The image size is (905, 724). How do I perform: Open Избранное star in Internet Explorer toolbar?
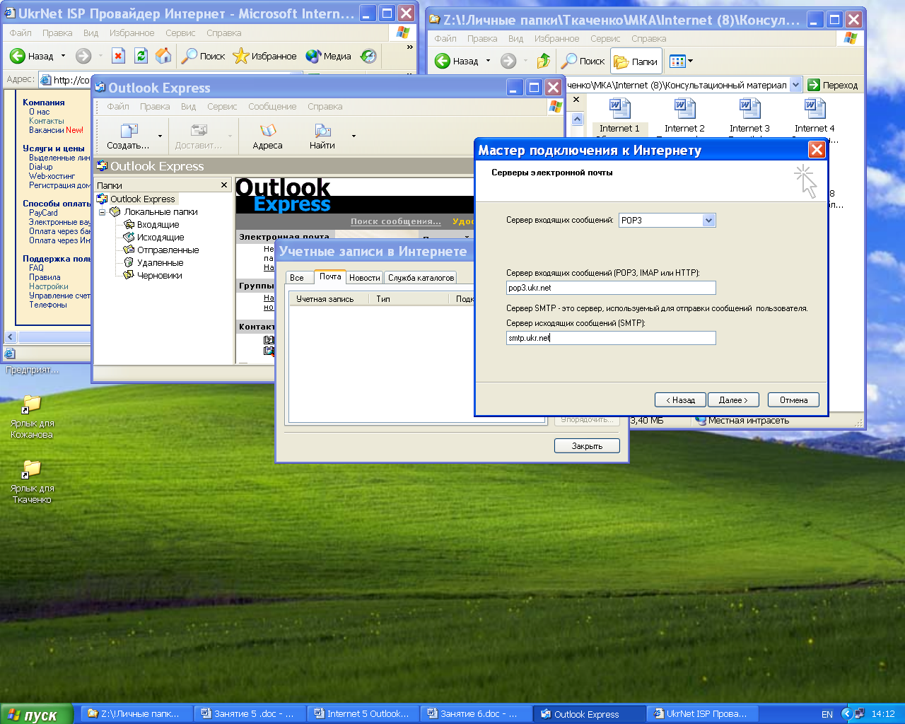point(265,56)
